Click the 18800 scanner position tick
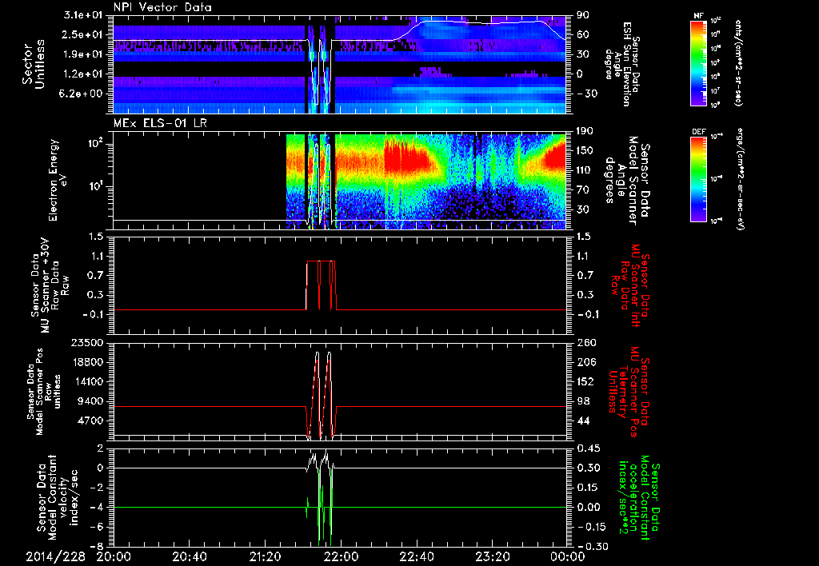Viewport: 819px width, 566px height. point(87,362)
